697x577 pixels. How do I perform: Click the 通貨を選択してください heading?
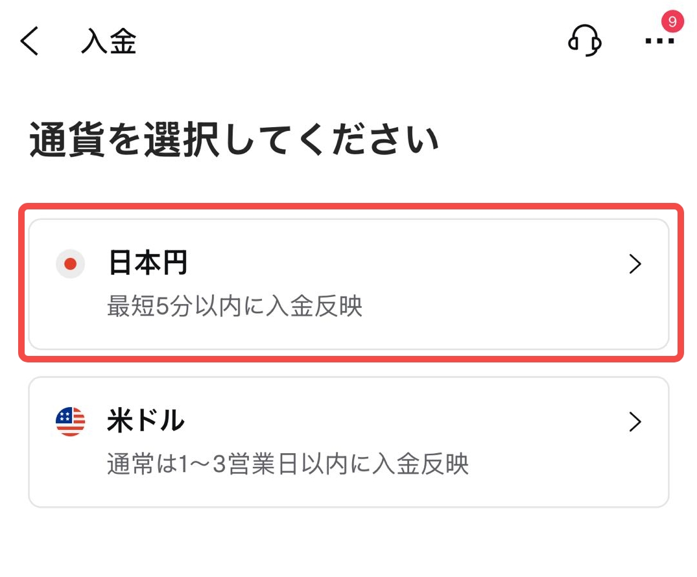pos(234,141)
